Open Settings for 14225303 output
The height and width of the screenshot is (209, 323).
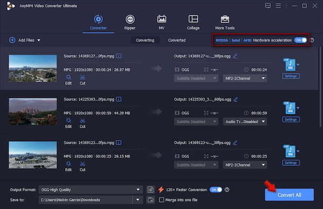[x=291, y=120]
